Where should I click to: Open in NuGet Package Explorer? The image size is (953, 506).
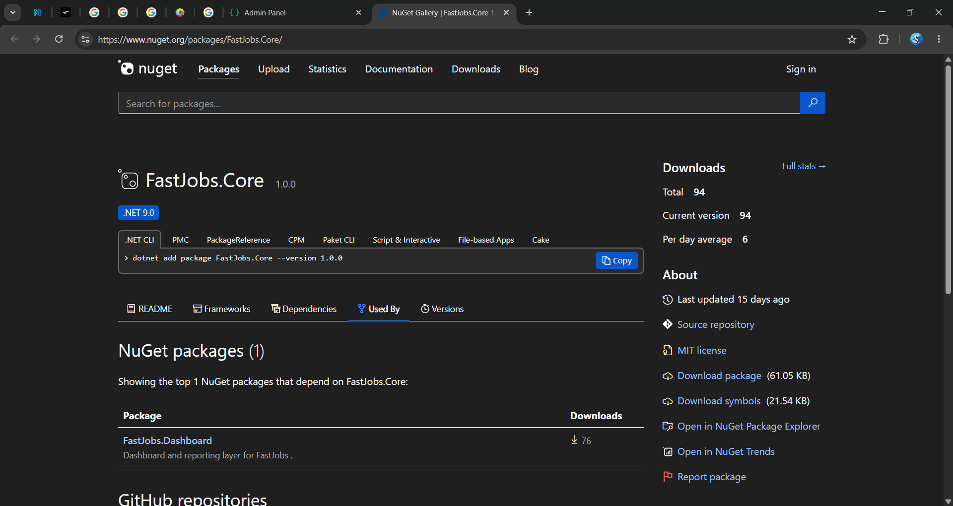tap(749, 426)
